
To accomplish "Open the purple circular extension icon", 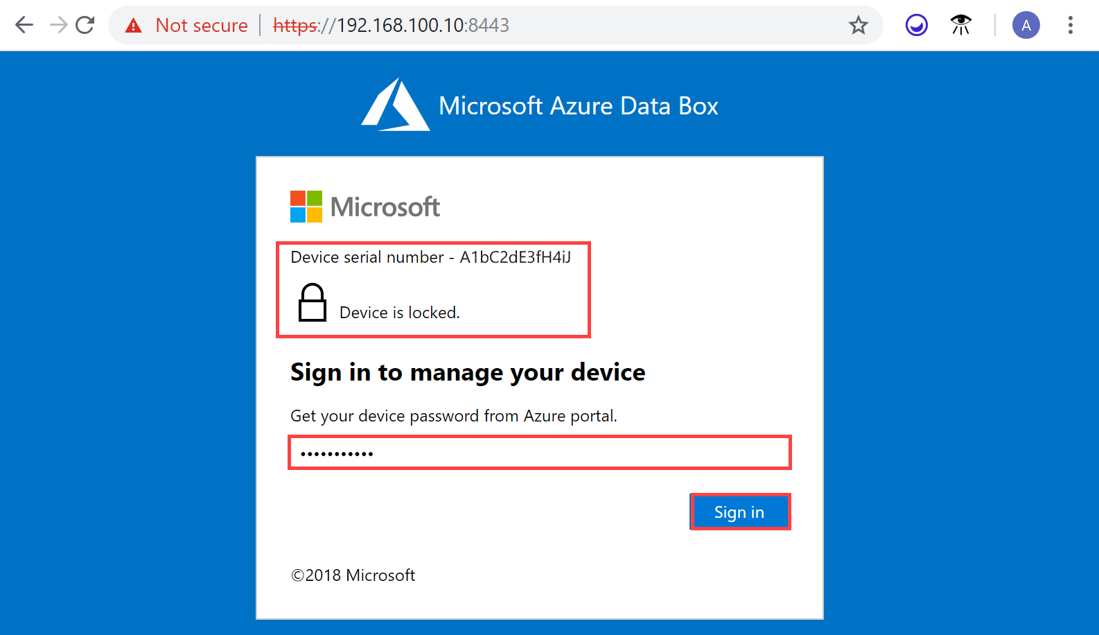I will pyautogui.click(x=917, y=26).
